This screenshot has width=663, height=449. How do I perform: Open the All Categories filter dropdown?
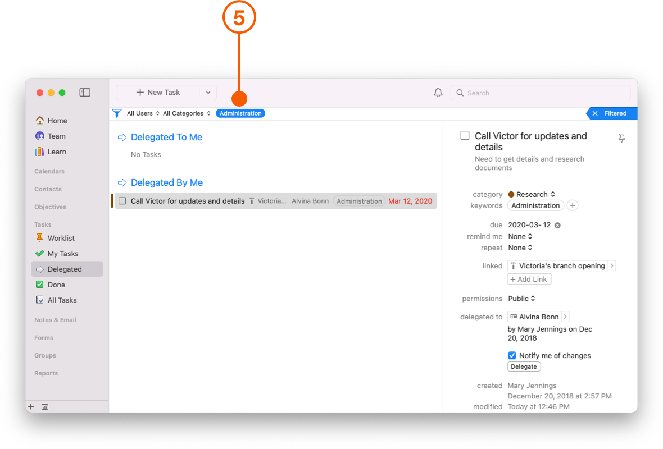pos(187,113)
